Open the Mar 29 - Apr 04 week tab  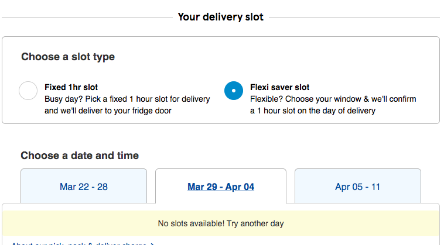point(221,187)
